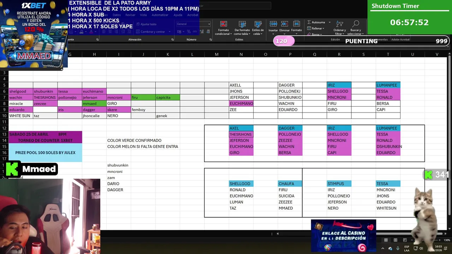Select row header 12

click(4, 128)
